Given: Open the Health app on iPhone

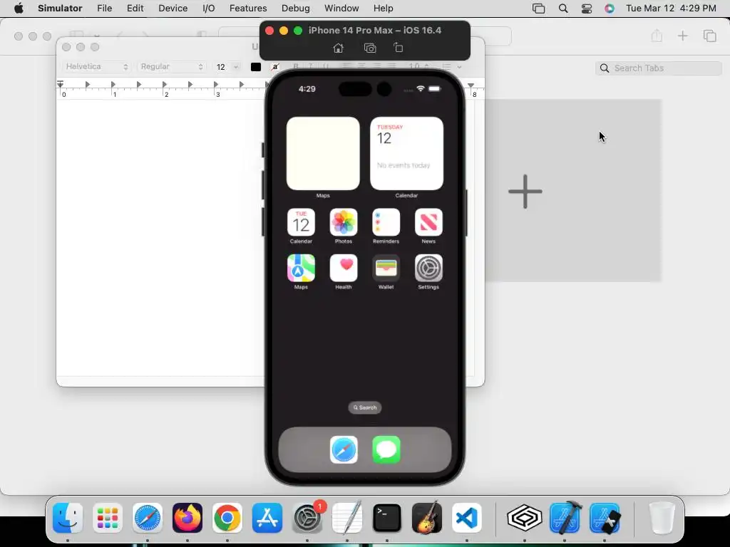Looking at the screenshot, I should (x=344, y=268).
